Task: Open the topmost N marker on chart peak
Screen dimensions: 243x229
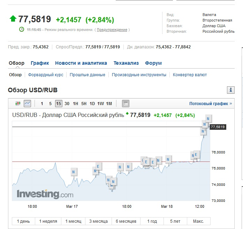Action: click(208, 119)
